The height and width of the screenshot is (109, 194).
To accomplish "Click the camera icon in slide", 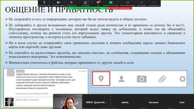I will (x=142, y=79).
